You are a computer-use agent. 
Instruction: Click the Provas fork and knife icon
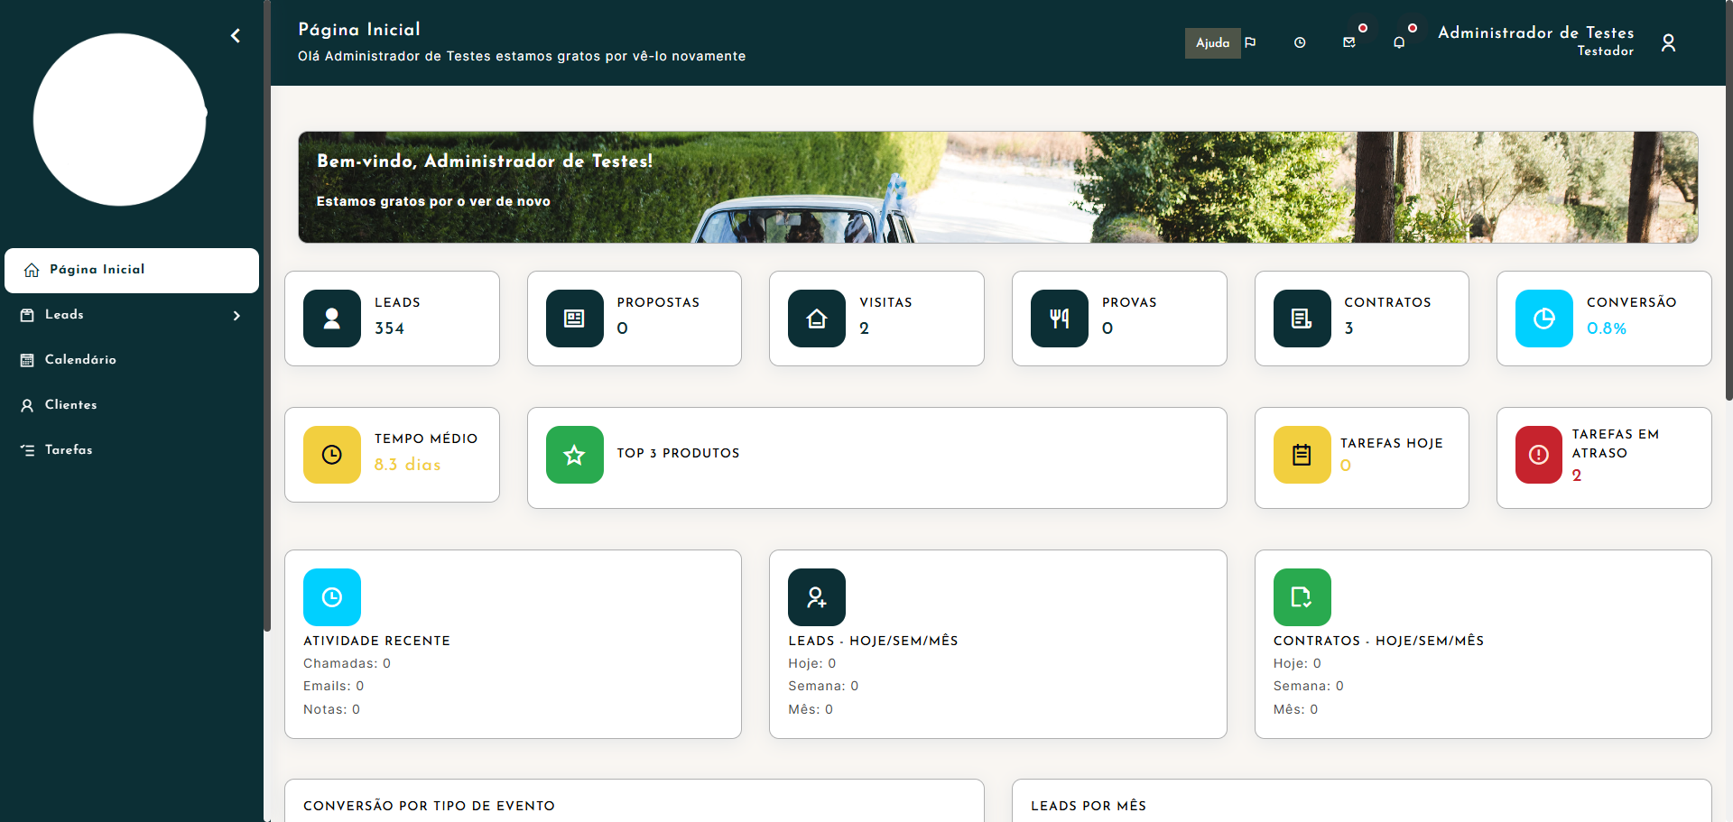(1060, 319)
